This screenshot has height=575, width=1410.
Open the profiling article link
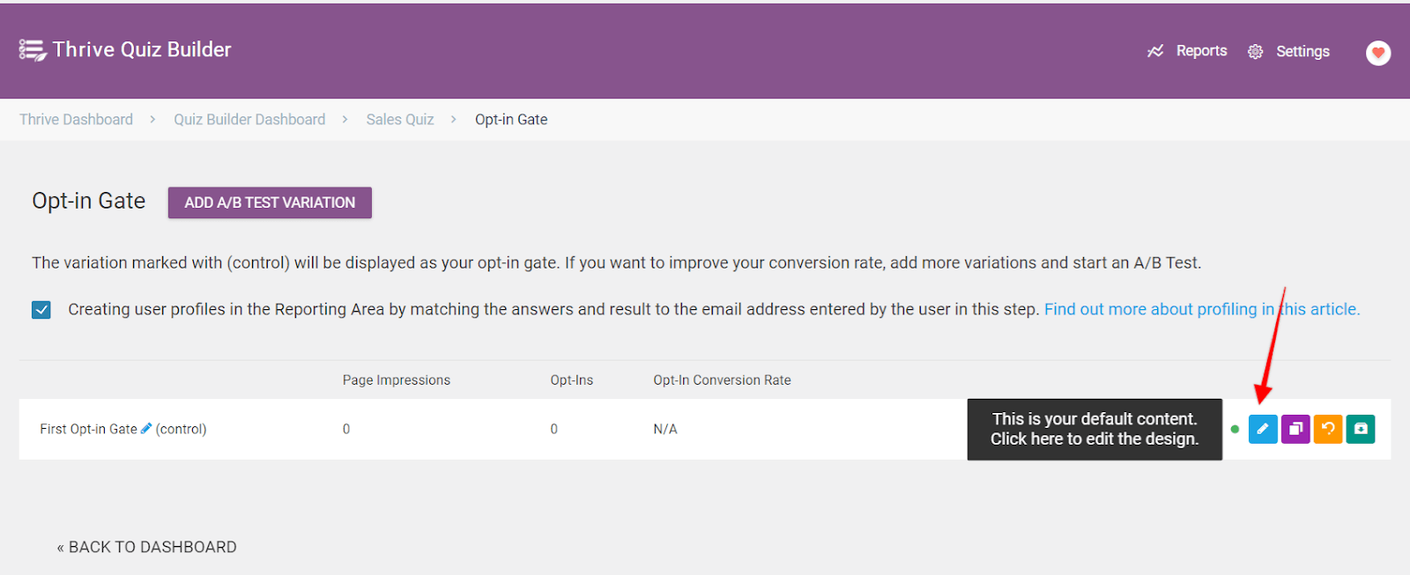(x=1201, y=309)
